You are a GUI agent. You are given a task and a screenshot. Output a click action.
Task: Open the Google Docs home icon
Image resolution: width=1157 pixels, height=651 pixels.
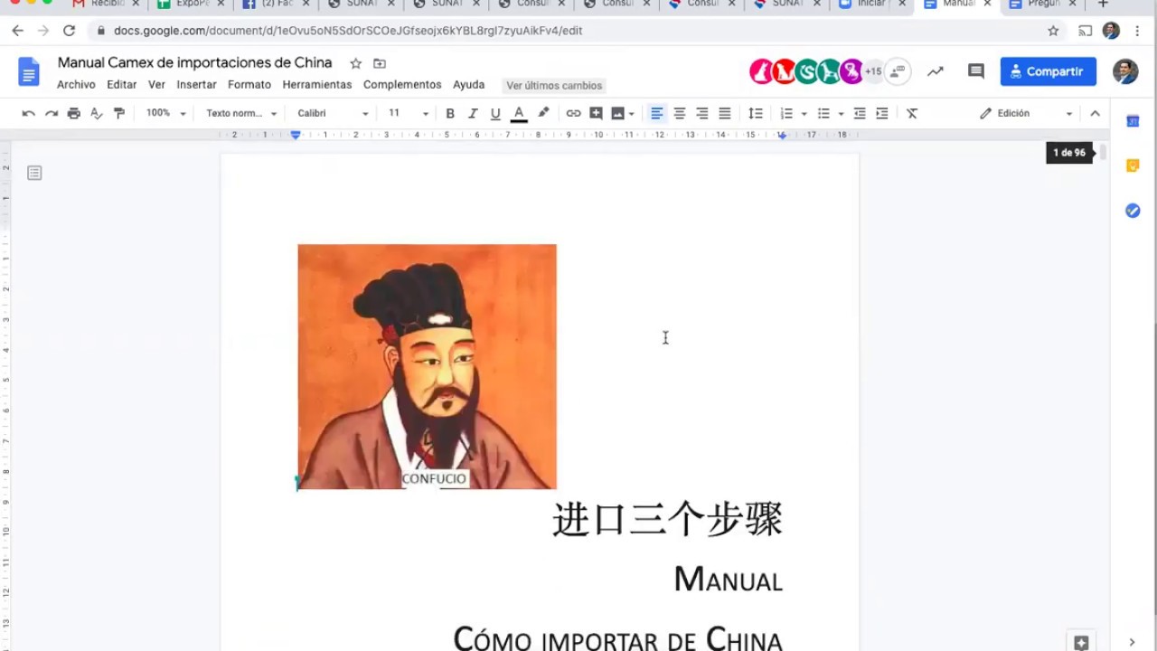[30, 71]
